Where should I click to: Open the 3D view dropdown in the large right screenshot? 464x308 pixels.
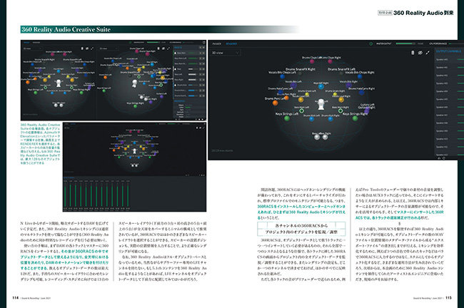(225, 53)
